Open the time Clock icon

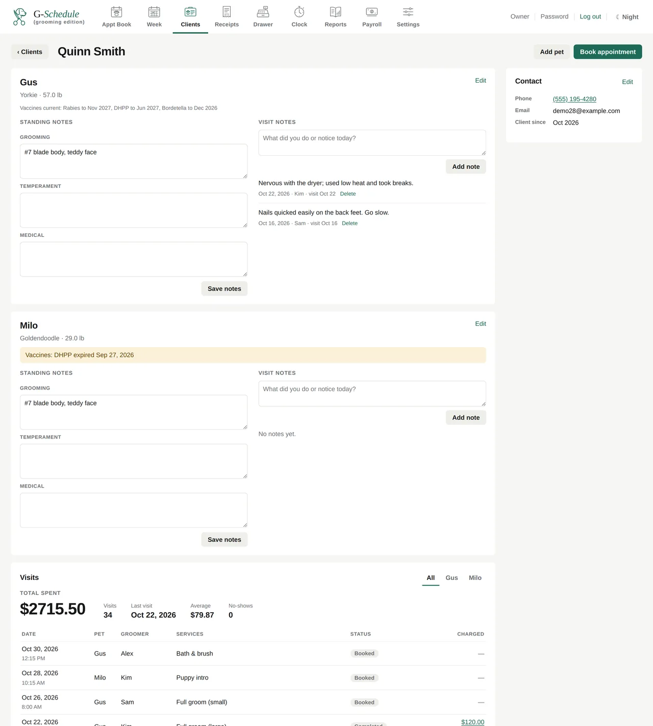(x=299, y=12)
